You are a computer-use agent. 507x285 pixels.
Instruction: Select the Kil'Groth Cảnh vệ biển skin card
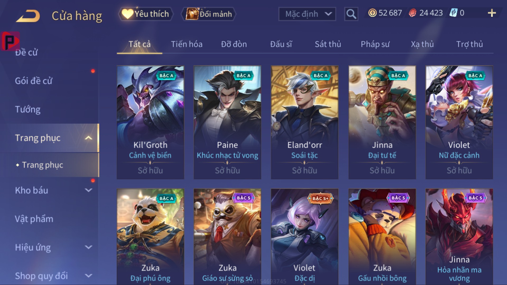click(x=150, y=122)
